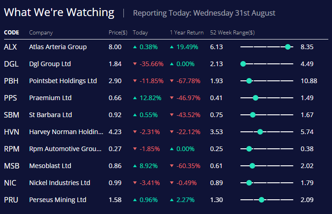This screenshot has width=332, height=214.
Task: Click the green up arrow beside Mesoblast 8.92%
Action: (135, 166)
